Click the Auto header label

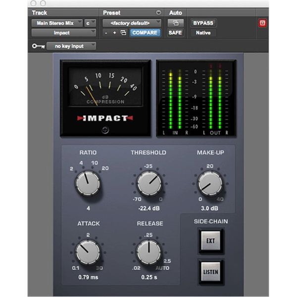pos(176,13)
